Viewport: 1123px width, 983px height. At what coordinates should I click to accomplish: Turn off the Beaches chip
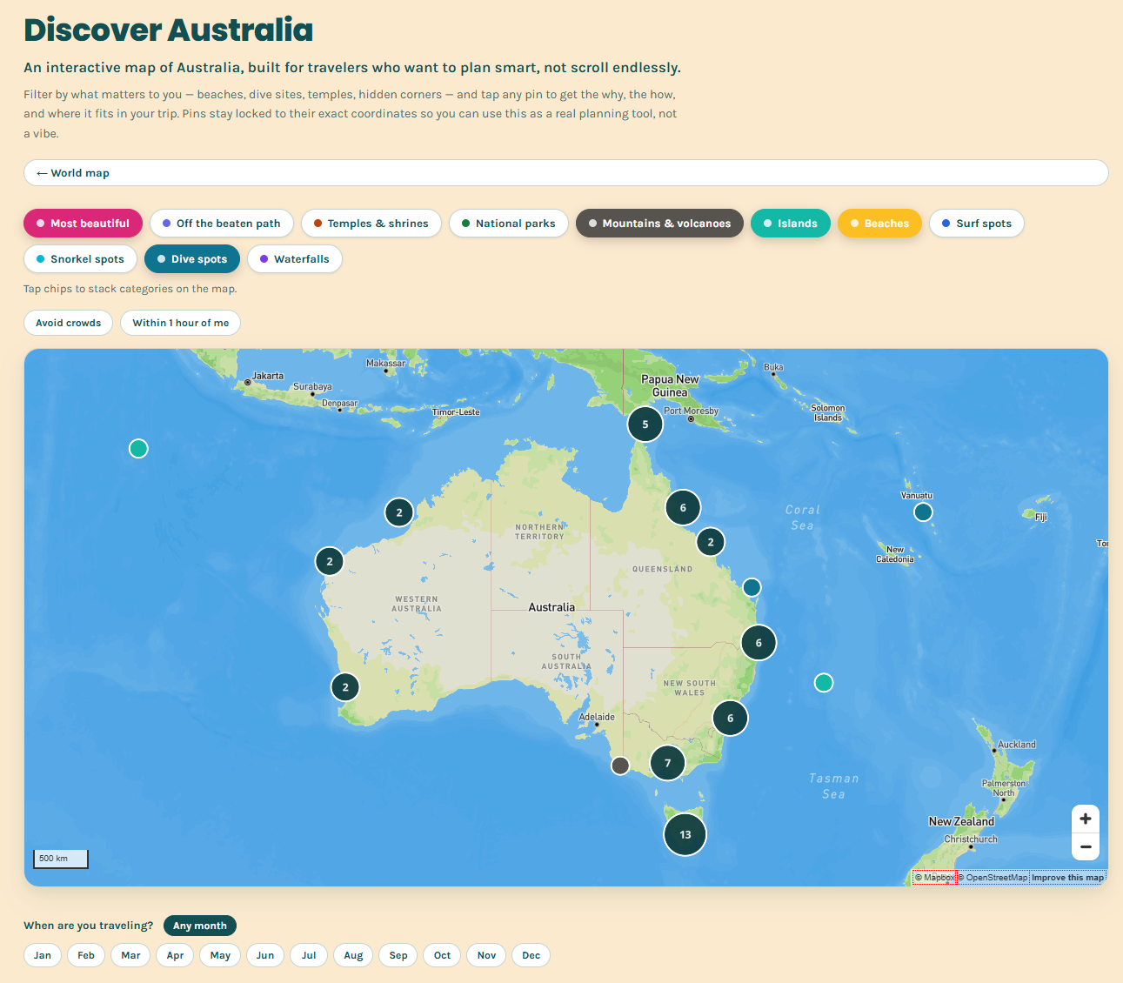(x=879, y=224)
